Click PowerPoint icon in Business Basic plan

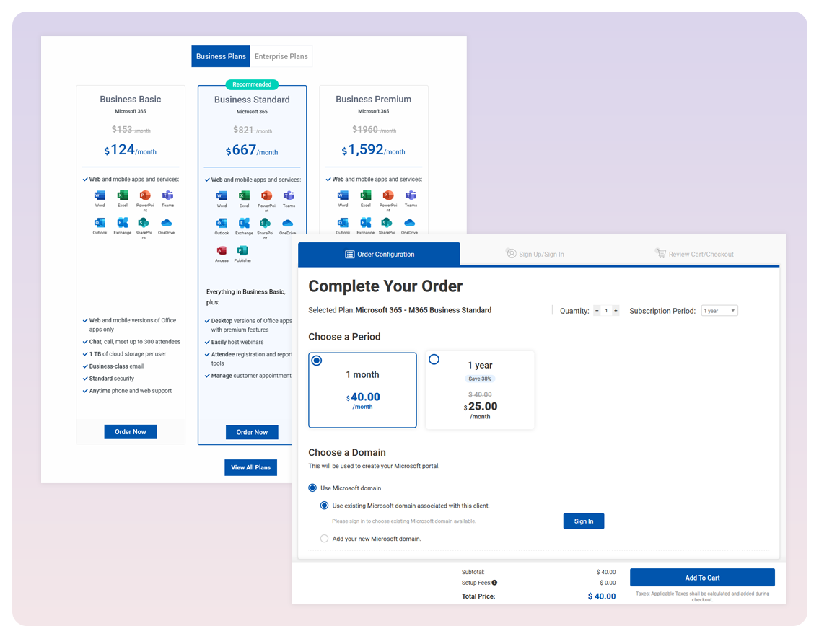[x=145, y=195]
